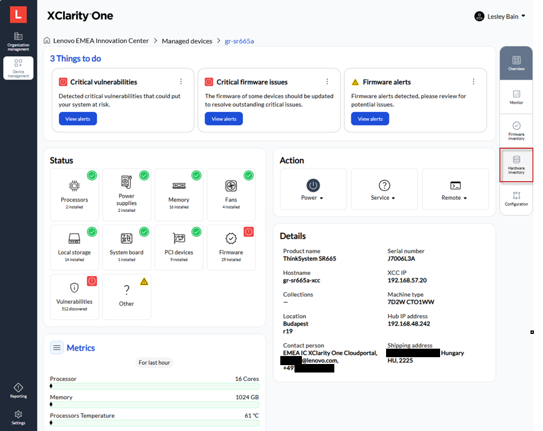
Task: Open the Fans status tile
Action: (231, 194)
